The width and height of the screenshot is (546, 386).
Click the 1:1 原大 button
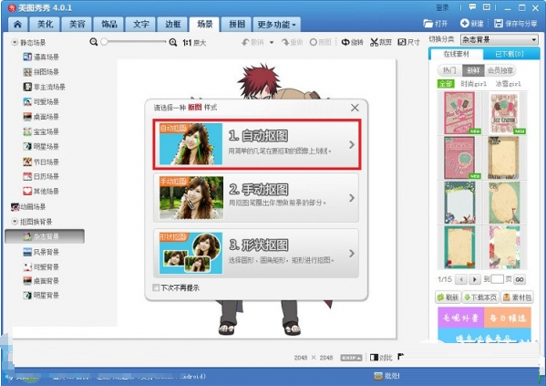coord(194,43)
